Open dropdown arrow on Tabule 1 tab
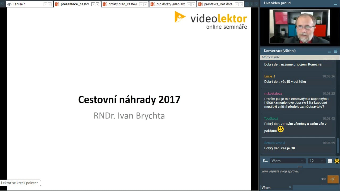 pos(45,4)
